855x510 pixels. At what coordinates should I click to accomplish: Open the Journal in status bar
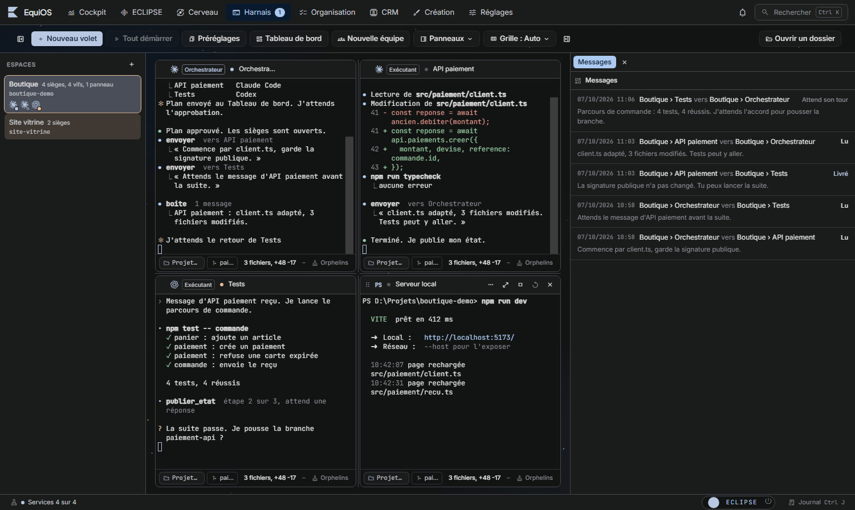[x=817, y=503]
